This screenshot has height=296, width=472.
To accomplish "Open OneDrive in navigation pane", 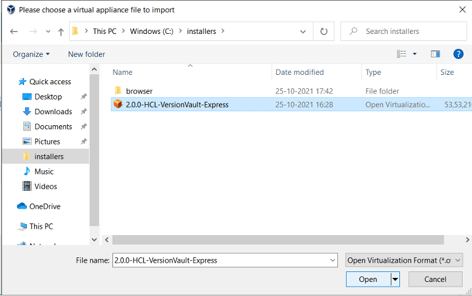I will pyautogui.click(x=45, y=206).
